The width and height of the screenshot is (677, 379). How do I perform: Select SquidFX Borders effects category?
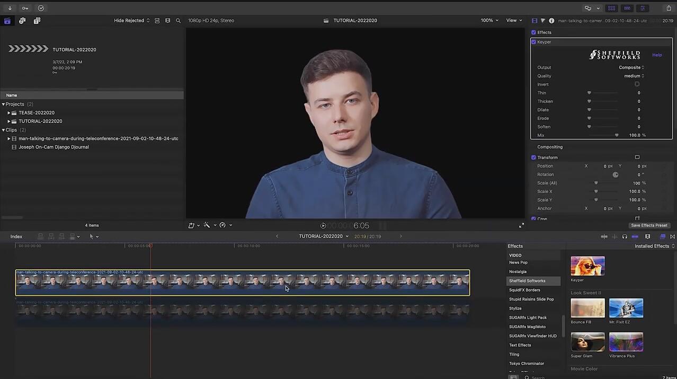[524, 290]
